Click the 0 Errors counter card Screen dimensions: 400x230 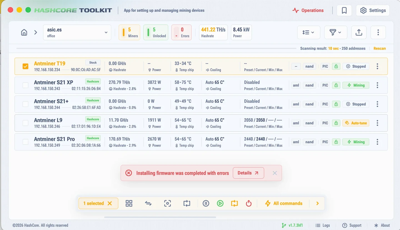click(182, 32)
